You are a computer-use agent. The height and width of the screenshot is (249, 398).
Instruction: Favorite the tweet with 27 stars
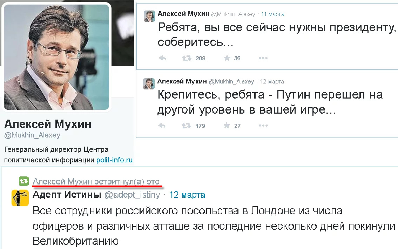227,126
